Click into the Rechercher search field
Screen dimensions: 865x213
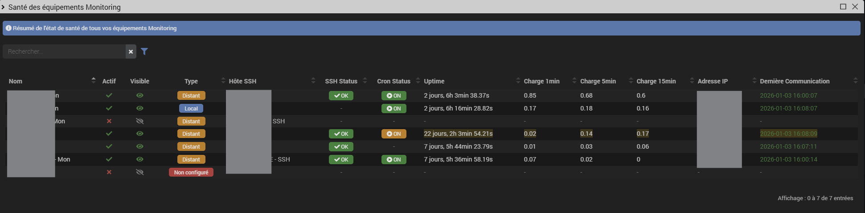[65, 51]
